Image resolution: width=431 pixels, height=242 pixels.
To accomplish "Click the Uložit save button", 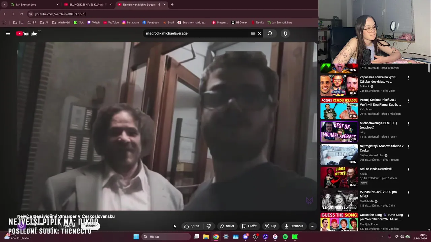I will click(250, 226).
